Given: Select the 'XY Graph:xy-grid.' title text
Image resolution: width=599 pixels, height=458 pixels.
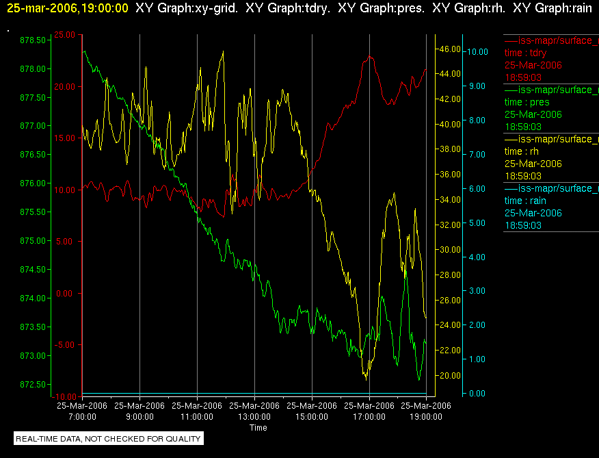Looking at the screenshot, I should 187,8.
